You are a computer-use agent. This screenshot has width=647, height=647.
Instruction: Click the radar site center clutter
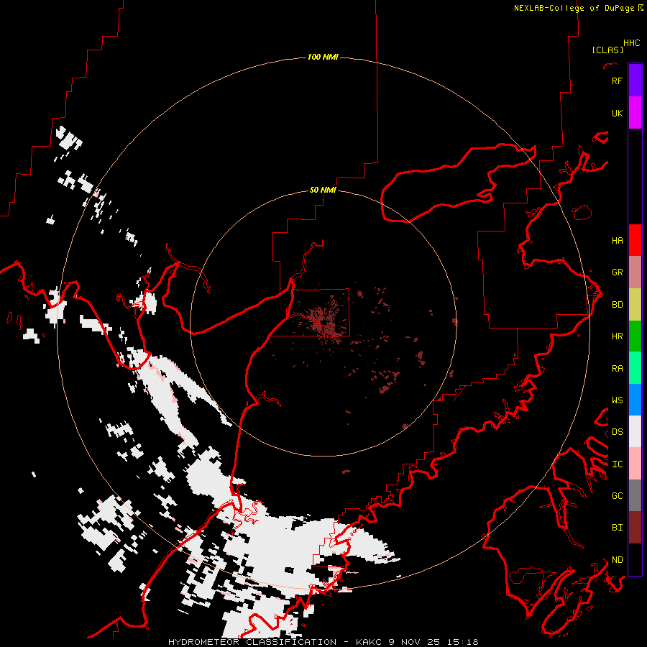point(323,324)
